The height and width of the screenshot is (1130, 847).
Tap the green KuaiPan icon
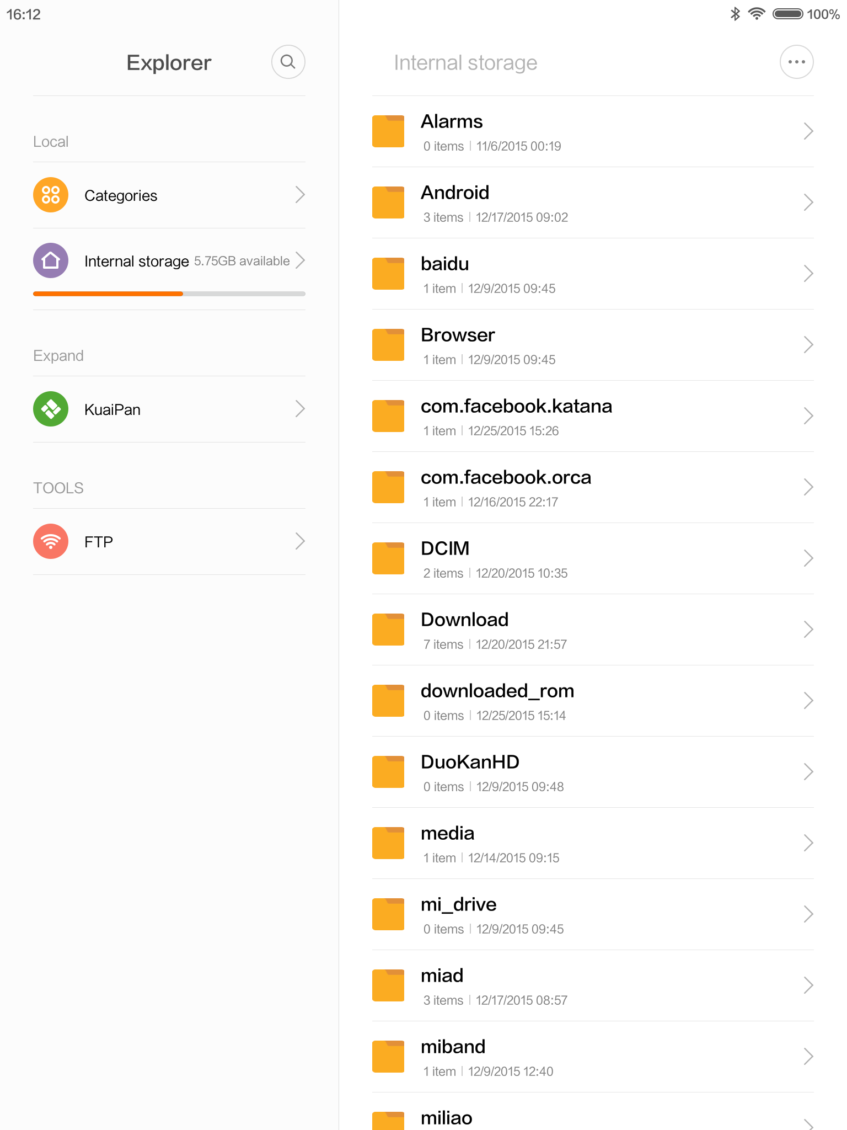pos(51,409)
